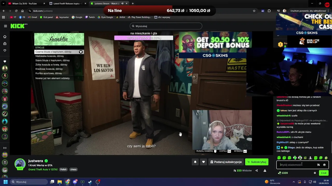Viewport: 332px width, 186px height.
Task: Bookmark this page with star icon
Action: click(x=254, y=11)
